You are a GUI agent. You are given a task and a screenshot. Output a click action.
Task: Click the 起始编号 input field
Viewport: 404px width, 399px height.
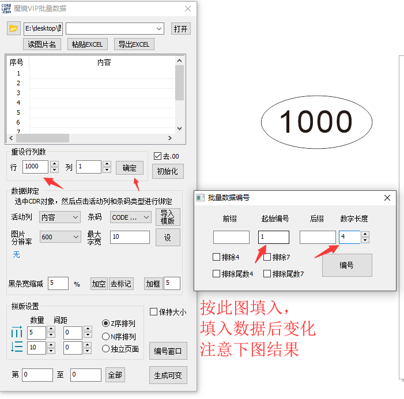tap(274, 237)
